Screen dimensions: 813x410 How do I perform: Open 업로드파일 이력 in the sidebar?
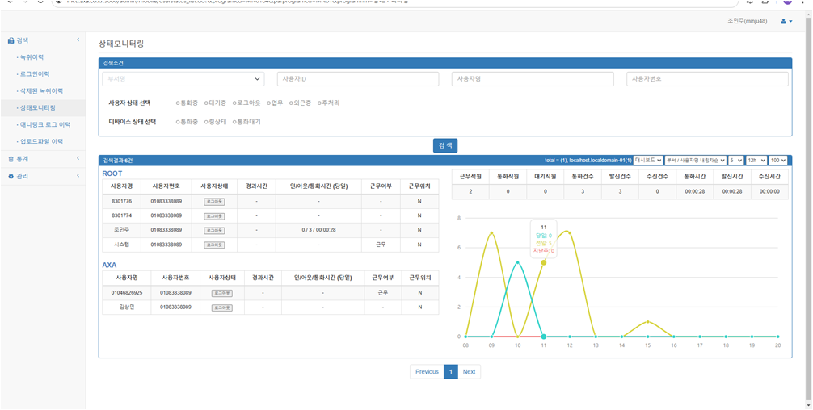(41, 141)
